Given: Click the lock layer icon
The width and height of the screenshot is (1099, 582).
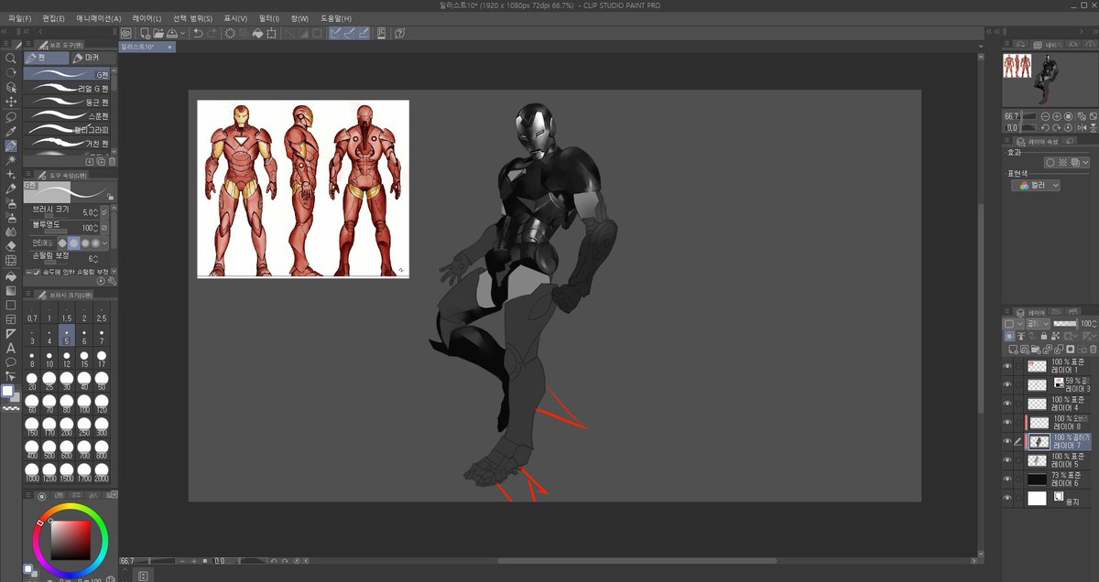Looking at the screenshot, I should coord(1044,336).
